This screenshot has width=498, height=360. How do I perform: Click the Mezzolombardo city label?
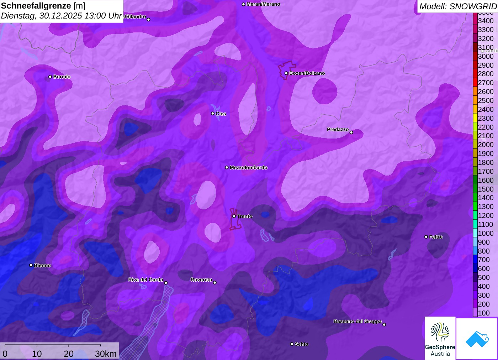pyautogui.click(x=248, y=167)
